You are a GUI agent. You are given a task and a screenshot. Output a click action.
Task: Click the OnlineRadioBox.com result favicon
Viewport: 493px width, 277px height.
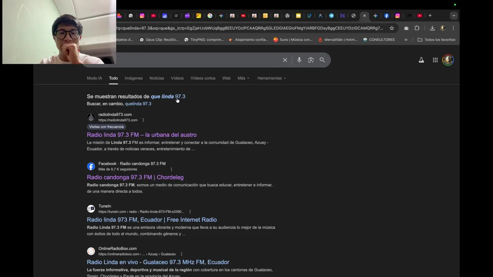[x=91, y=251]
